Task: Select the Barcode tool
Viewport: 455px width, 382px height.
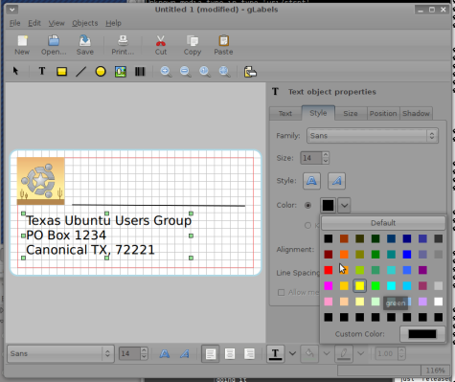Action: pos(140,72)
